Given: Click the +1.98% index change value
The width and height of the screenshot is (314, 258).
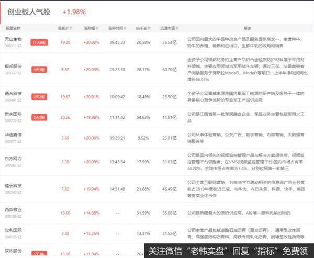Looking at the screenshot, I should pyautogui.click(x=74, y=12).
